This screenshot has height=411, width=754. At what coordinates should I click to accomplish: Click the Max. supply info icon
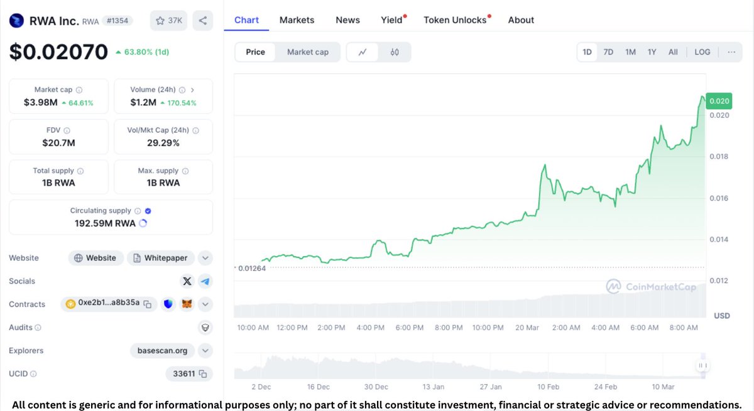pos(185,171)
